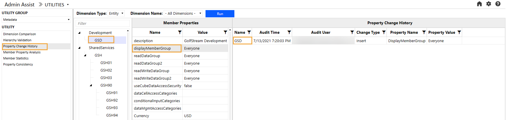Filter the Member Properties Name column
This screenshot has height=120, width=506.
pyautogui.click(x=180, y=32)
